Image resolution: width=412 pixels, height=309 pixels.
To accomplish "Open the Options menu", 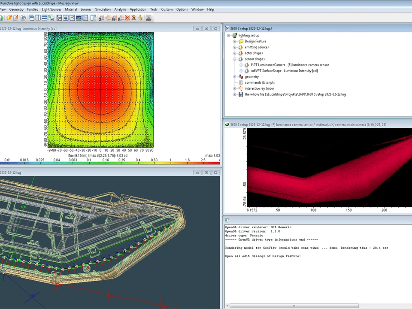I will click(182, 9).
